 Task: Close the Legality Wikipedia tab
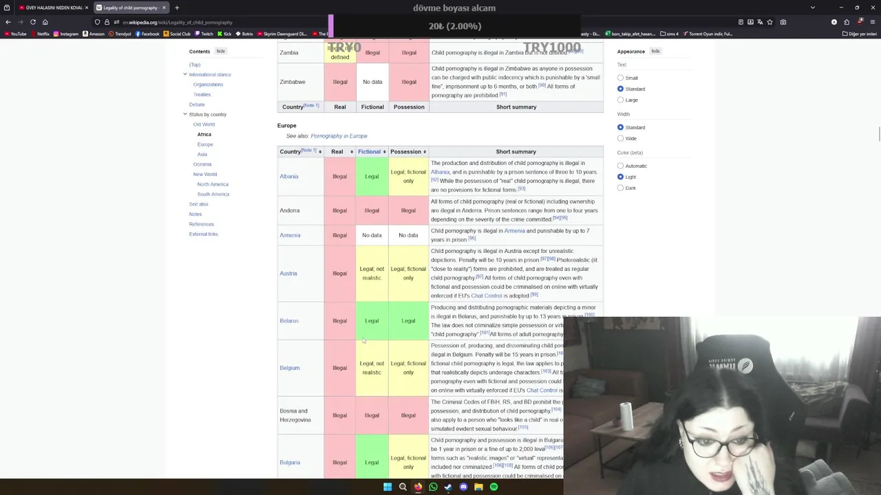pos(164,8)
